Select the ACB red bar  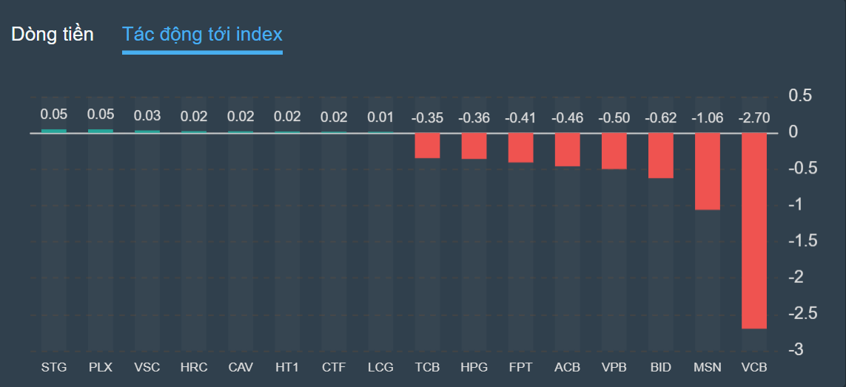(567, 149)
